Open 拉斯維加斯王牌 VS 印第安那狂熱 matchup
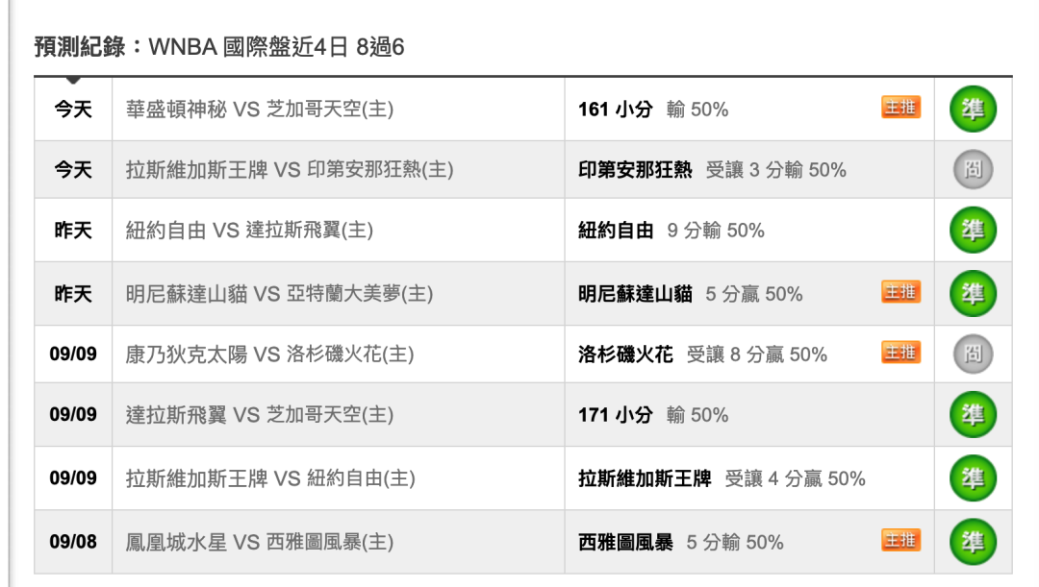This screenshot has height=587, width=1039. 290,170
